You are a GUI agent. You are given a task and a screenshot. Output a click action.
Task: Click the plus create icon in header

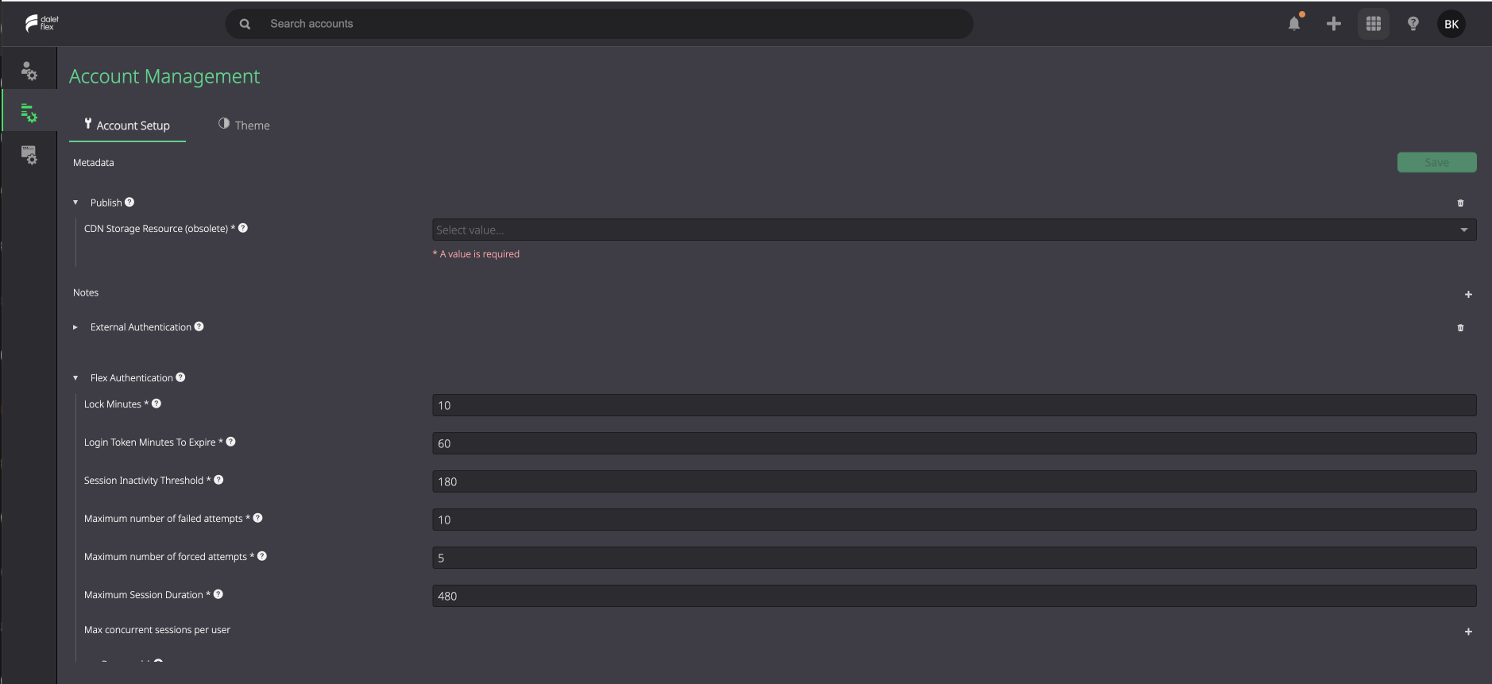[x=1334, y=24]
